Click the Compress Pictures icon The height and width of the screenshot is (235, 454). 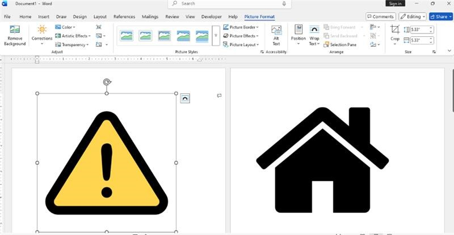[x=99, y=27]
